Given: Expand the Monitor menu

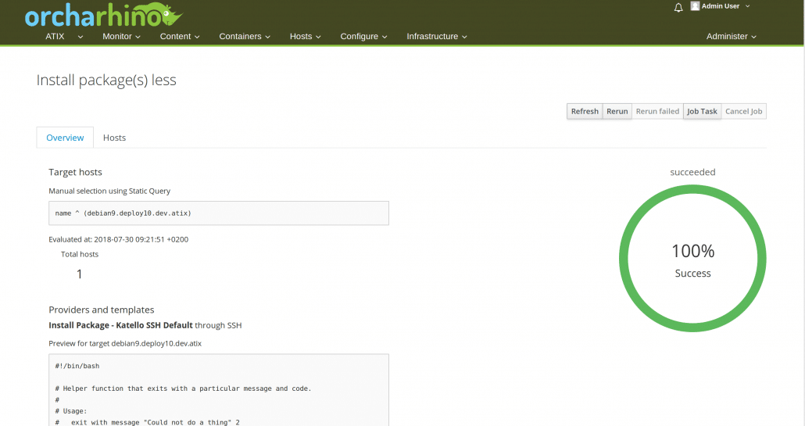Looking at the screenshot, I should click(121, 37).
